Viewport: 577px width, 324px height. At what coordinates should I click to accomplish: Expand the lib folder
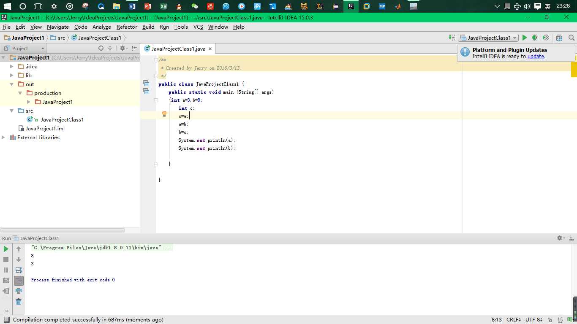12,75
